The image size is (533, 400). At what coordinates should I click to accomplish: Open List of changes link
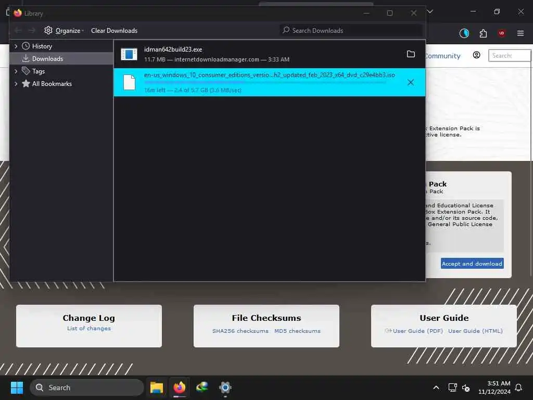coord(88,329)
